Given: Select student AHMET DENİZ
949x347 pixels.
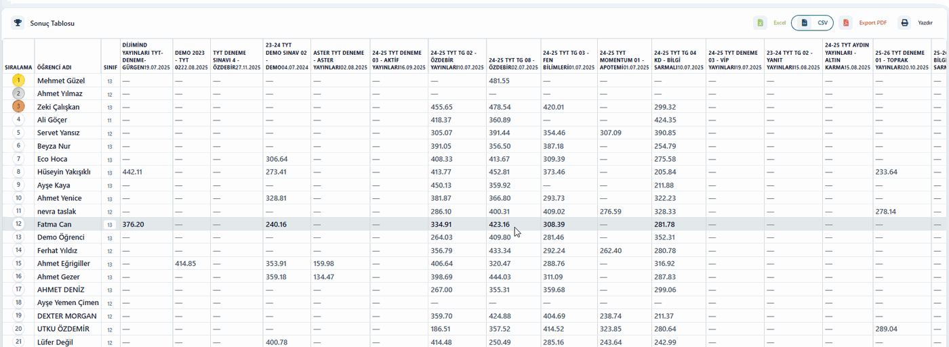Looking at the screenshot, I should click(x=60, y=290).
